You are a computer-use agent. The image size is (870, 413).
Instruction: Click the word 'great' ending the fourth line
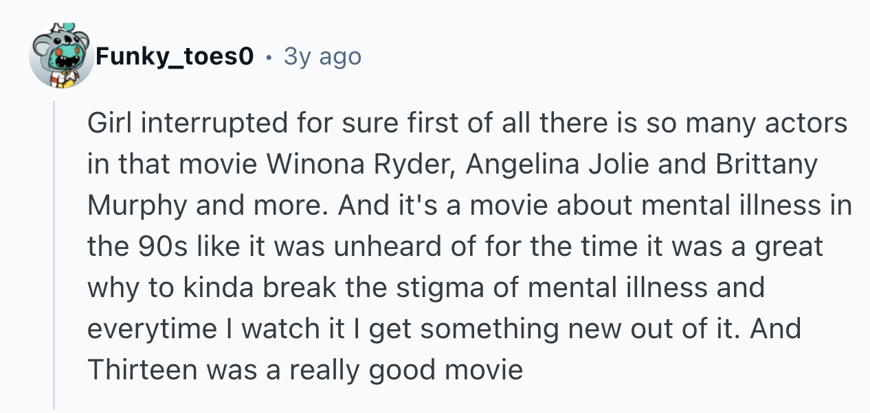coord(790,247)
